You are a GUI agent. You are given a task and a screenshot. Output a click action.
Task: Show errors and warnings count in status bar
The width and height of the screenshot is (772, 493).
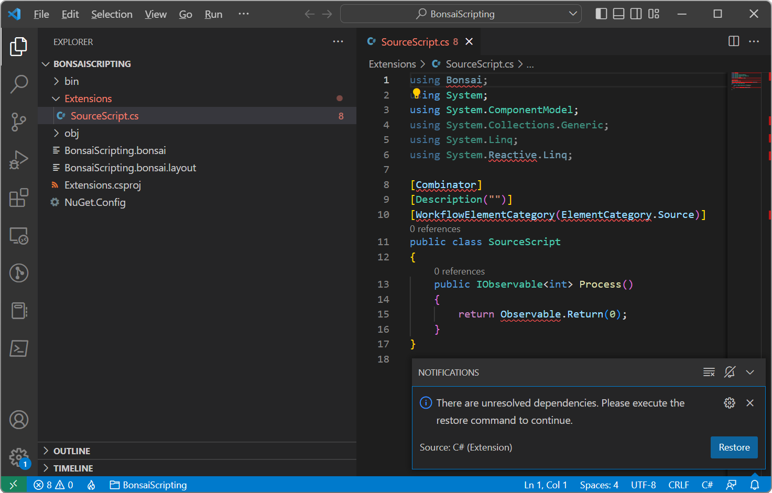[x=53, y=485]
